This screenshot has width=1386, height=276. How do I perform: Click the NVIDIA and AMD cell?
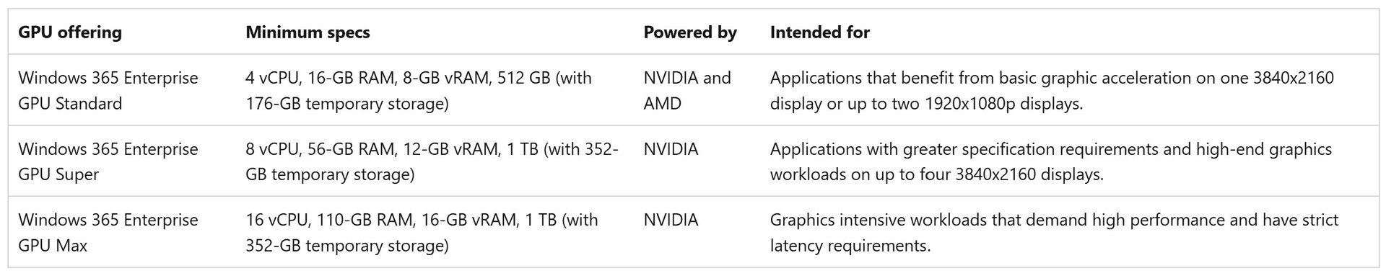pos(687,91)
